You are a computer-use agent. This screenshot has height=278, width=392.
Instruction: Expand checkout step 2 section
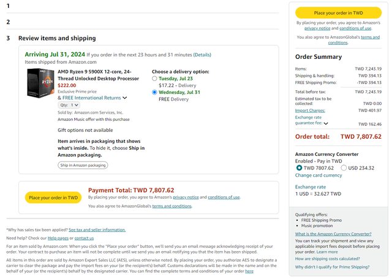9,22
